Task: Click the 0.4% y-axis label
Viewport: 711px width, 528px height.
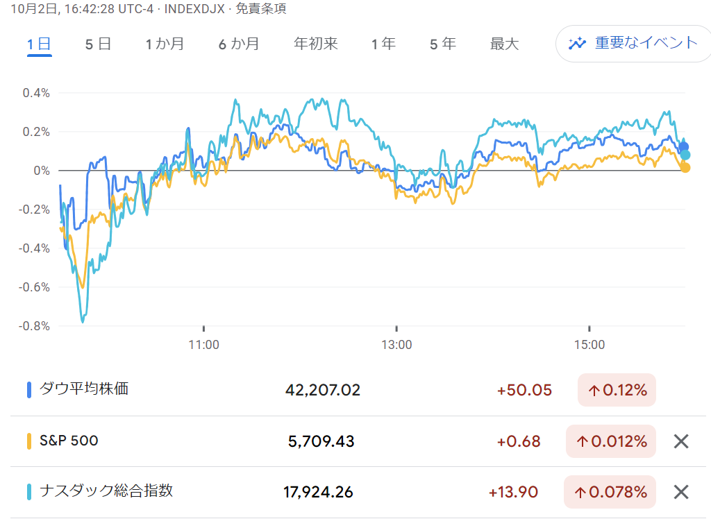Action: point(36,93)
